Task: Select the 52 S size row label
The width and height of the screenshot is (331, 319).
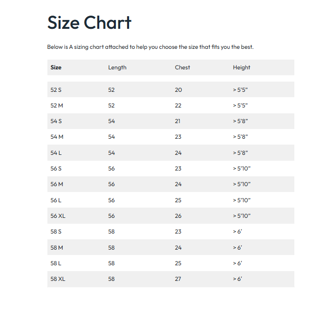Action: click(x=56, y=90)
